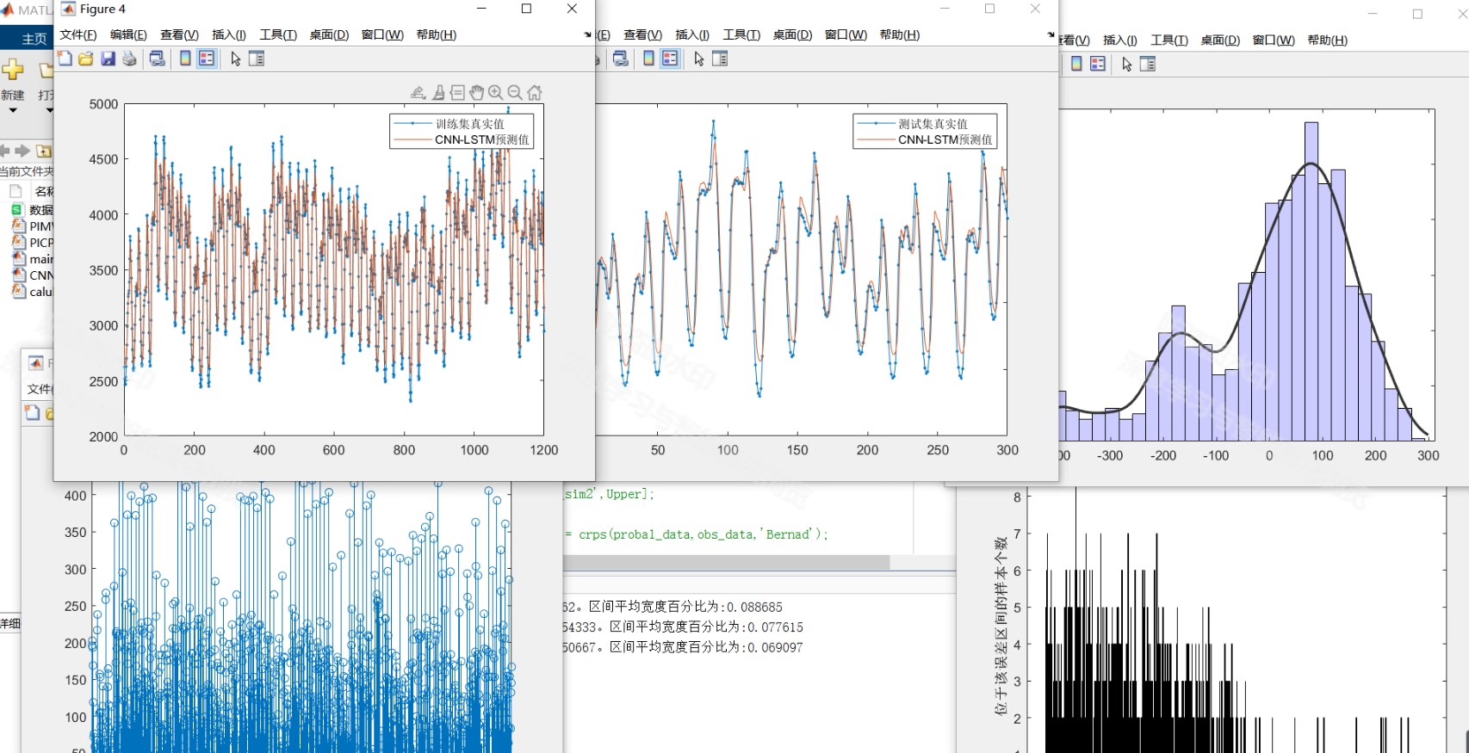The width and height of the screenshot is (1469, 753).
Task: Navigate forward in MATLAB current folder bar
Action: (22, 151)
